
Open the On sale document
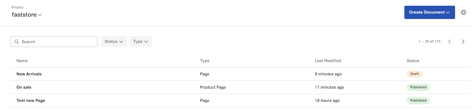coord(24,87)
